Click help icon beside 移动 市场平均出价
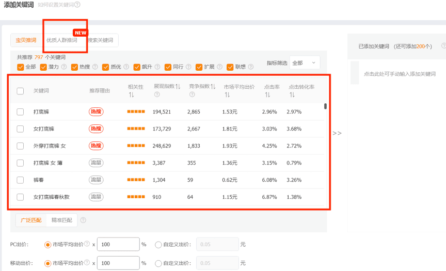 [87, 262]
